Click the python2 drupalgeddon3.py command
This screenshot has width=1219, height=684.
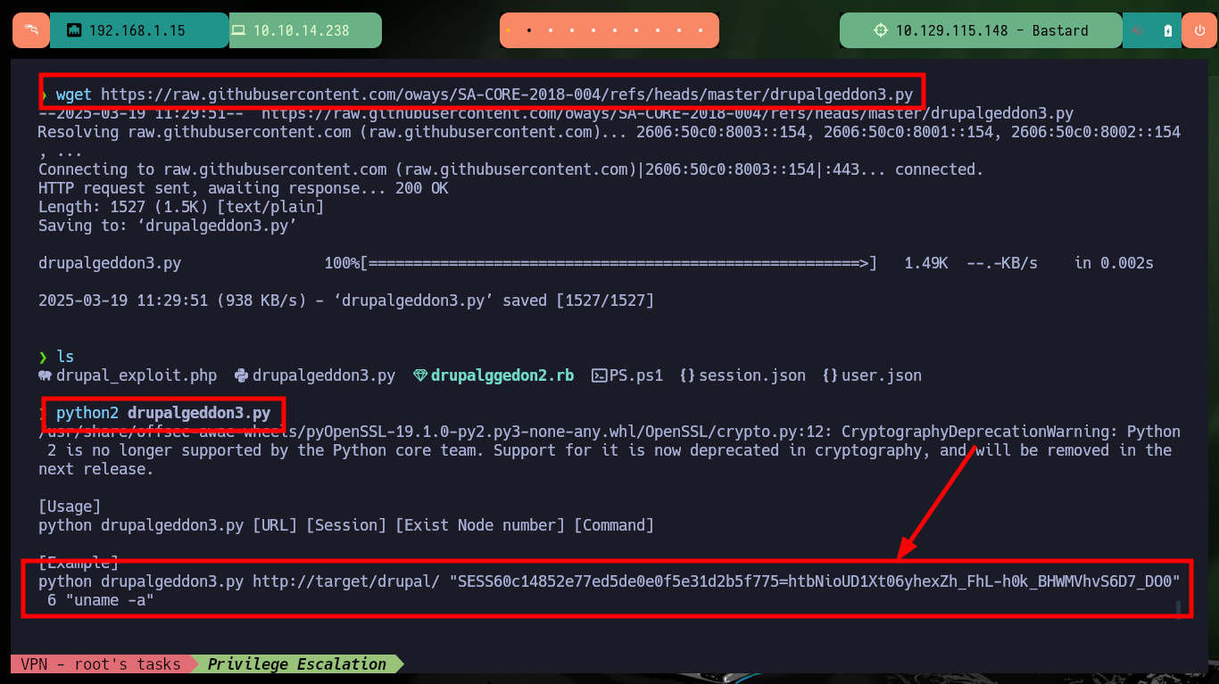click(163, 413)
